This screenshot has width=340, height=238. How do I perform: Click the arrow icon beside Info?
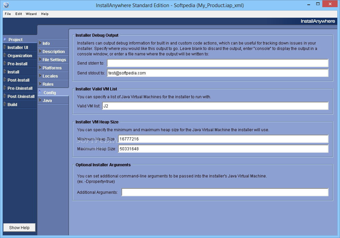[x=40, y=43]
